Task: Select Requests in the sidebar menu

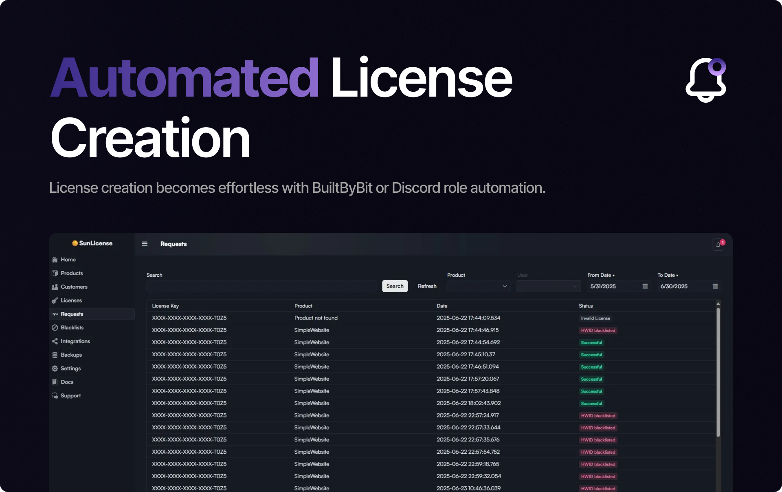Action: (x=72, y=314)
